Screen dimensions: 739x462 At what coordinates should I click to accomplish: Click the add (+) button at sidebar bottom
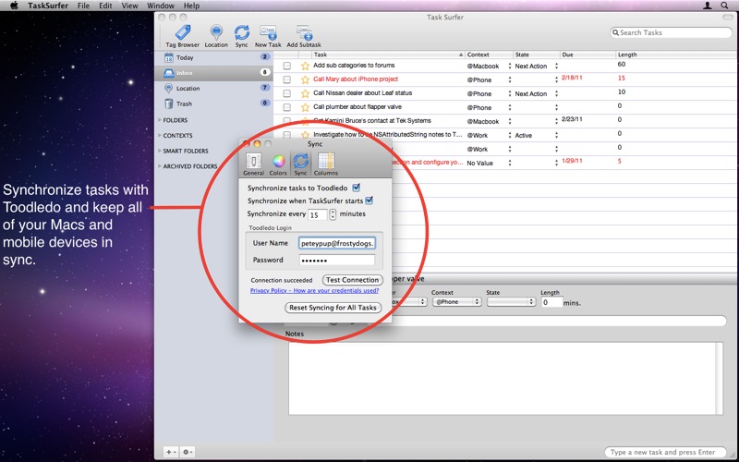pos(170,452)
